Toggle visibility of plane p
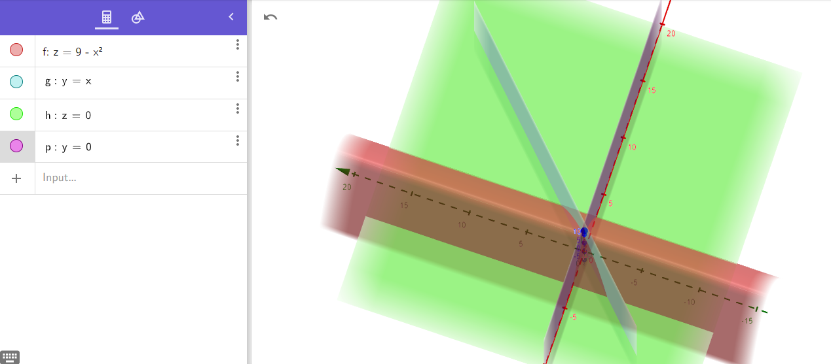The width and height of the screenshot is (831, 364). pyautogui.click(x=17, y=146)
